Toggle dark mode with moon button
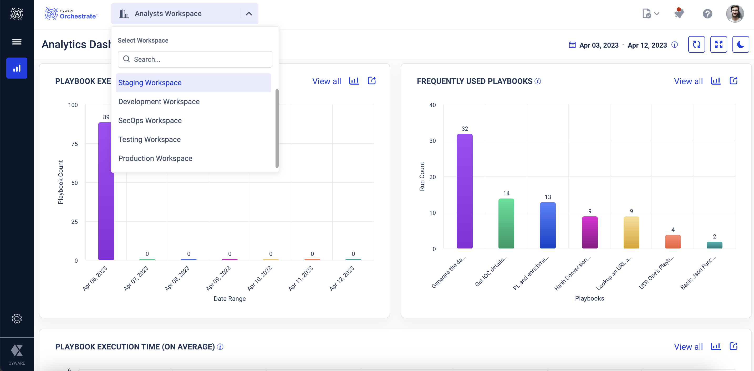 [x=741, y=44]
